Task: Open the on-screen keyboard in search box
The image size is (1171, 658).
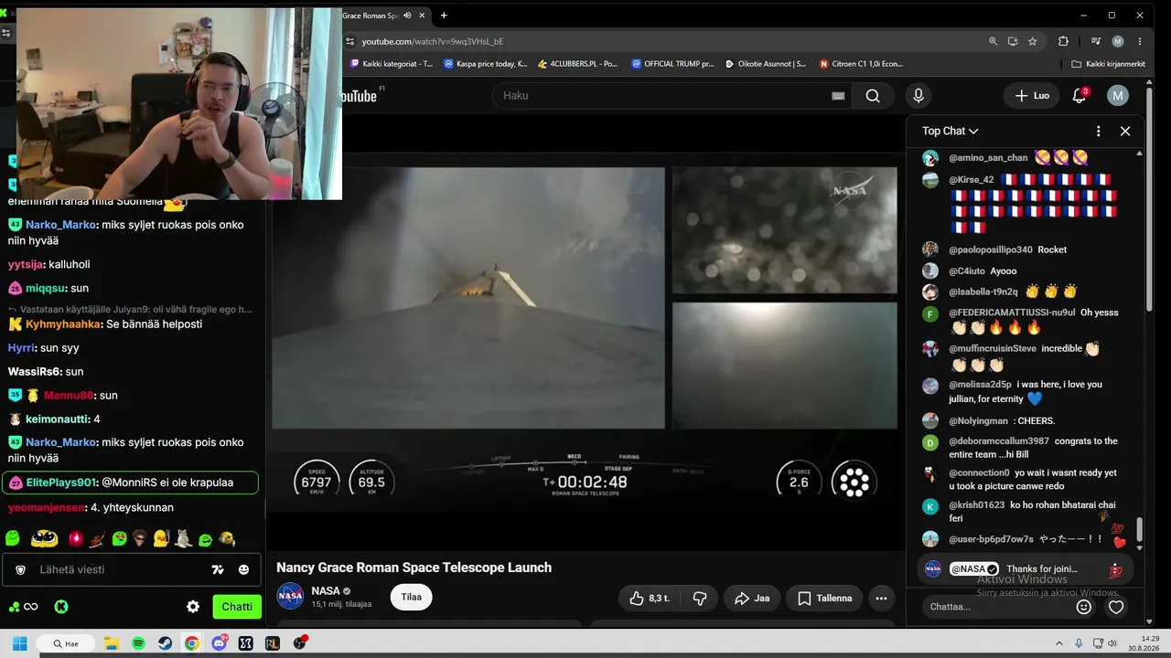Action: tap(838, 96)
